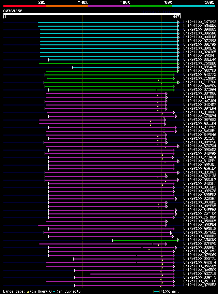Open hit UniRef100_A8YEV5

point(200,206)
